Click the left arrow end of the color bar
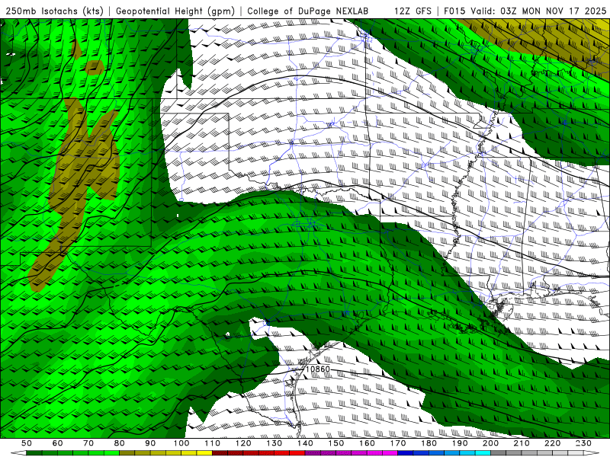The width and height of the screenshot is (610, 457). point(18,452)
